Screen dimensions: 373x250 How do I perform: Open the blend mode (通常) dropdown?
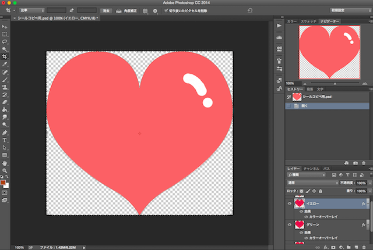click(x=312, y=183)
